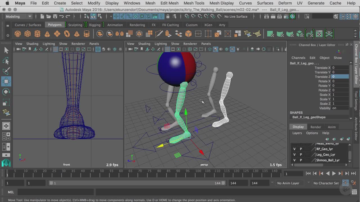The width and height of the screenshot is (360, 202).
Task: Select the four view layout icon
Action: pyautogui.click(x=6, y=136)
